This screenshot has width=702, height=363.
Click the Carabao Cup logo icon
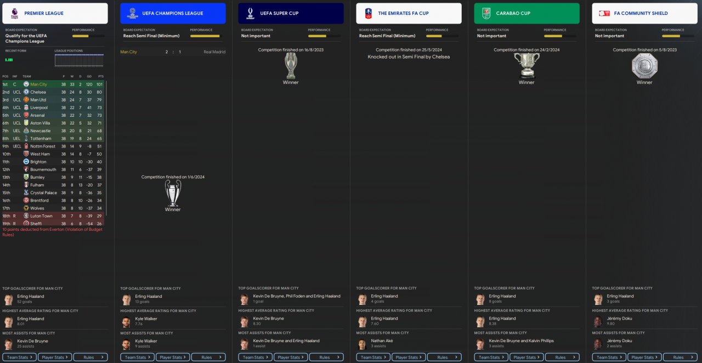(x=486, y=13)
